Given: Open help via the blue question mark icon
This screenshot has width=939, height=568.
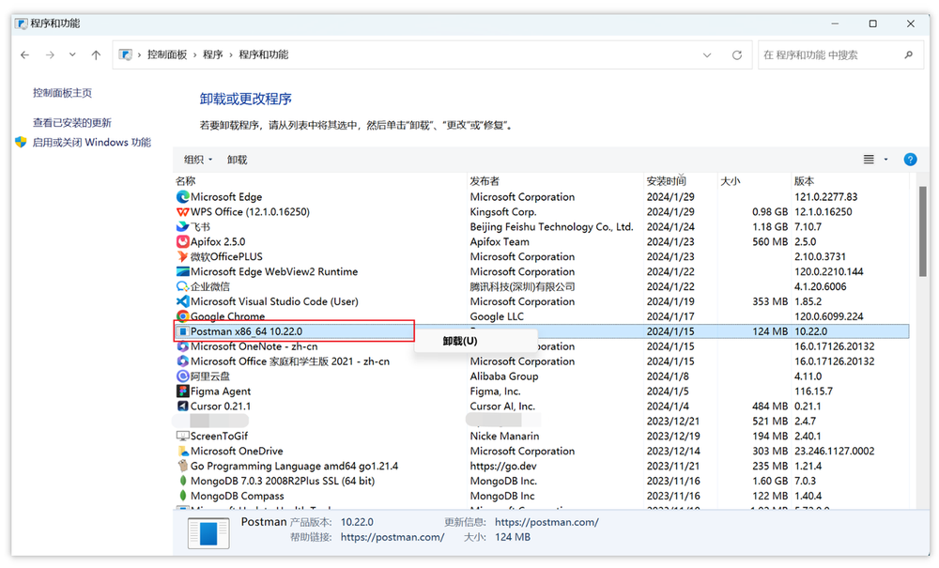Looking at the screenshot, I should tap(910, 159).
